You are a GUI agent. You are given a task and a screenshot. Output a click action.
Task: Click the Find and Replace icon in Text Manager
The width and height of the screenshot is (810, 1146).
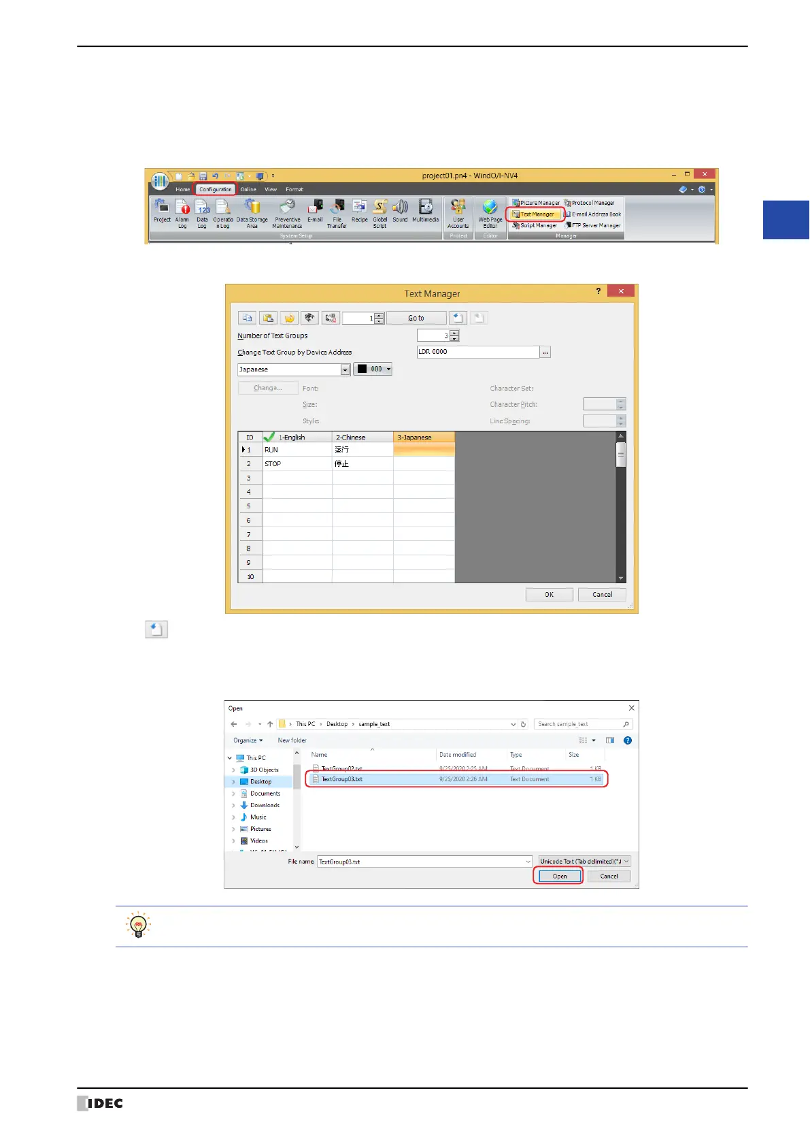coord(331,318)
